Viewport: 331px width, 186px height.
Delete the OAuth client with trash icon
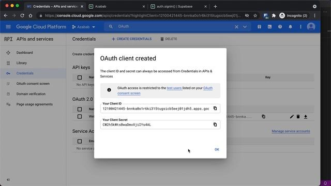[x=298, y=116]
